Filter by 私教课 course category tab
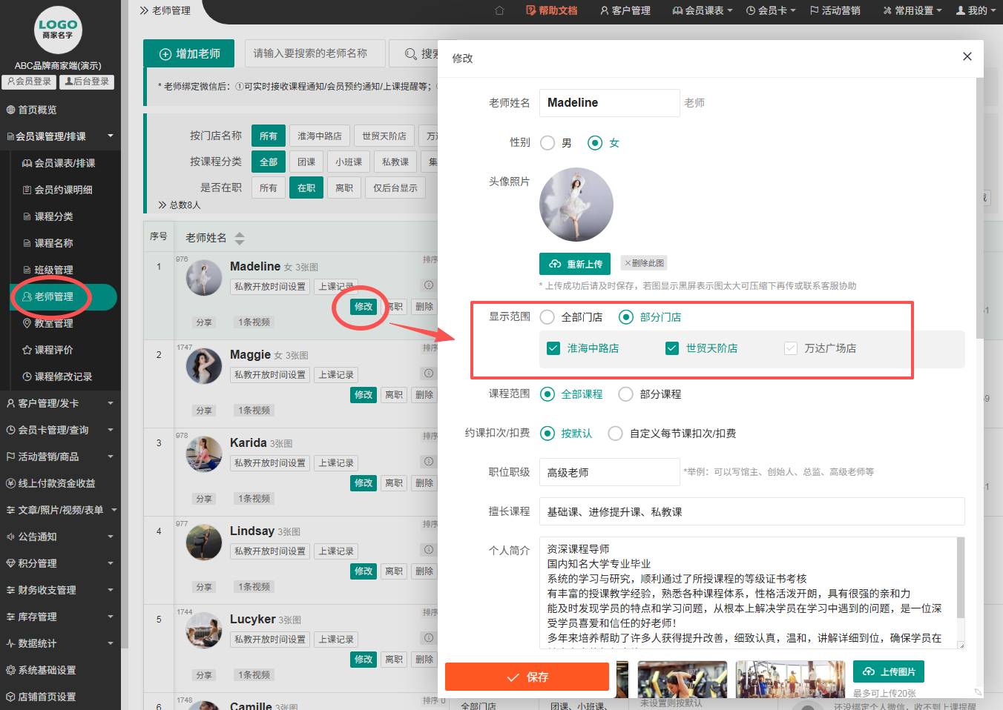Viewport: 1003px width, 710px height. 395,162
